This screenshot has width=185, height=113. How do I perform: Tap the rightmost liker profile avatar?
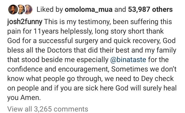click(28, 10)
